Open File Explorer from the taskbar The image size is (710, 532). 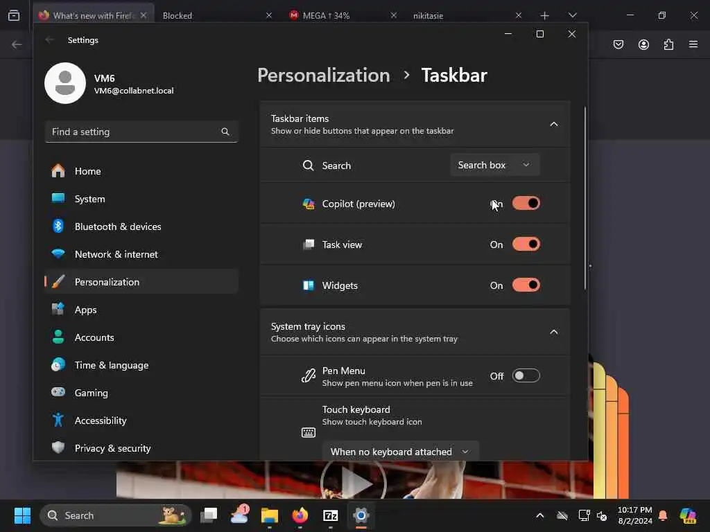[270, 515]
